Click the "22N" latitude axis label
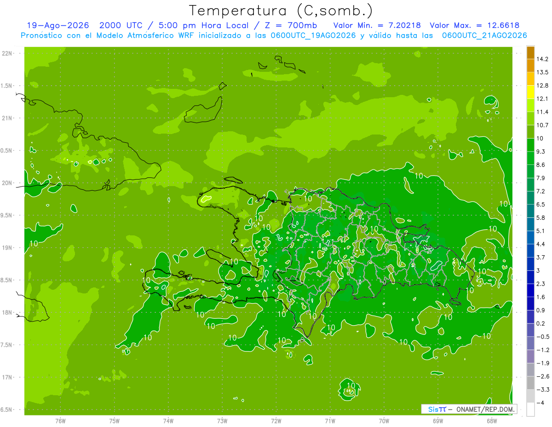This screenshot has width=552, height=427. [8, 53]
